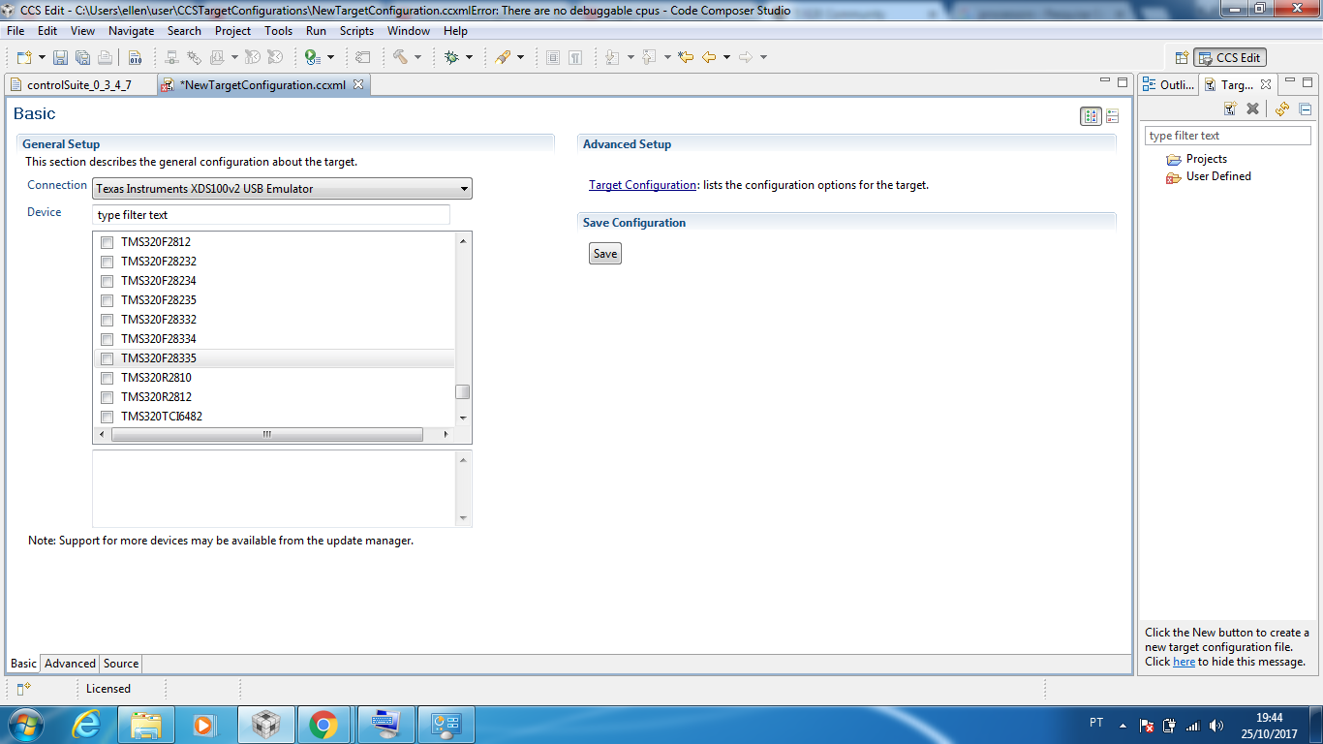Click the gray X delete icon in the Target panel
The image size is (1323, 744).
click(1252, 109)
